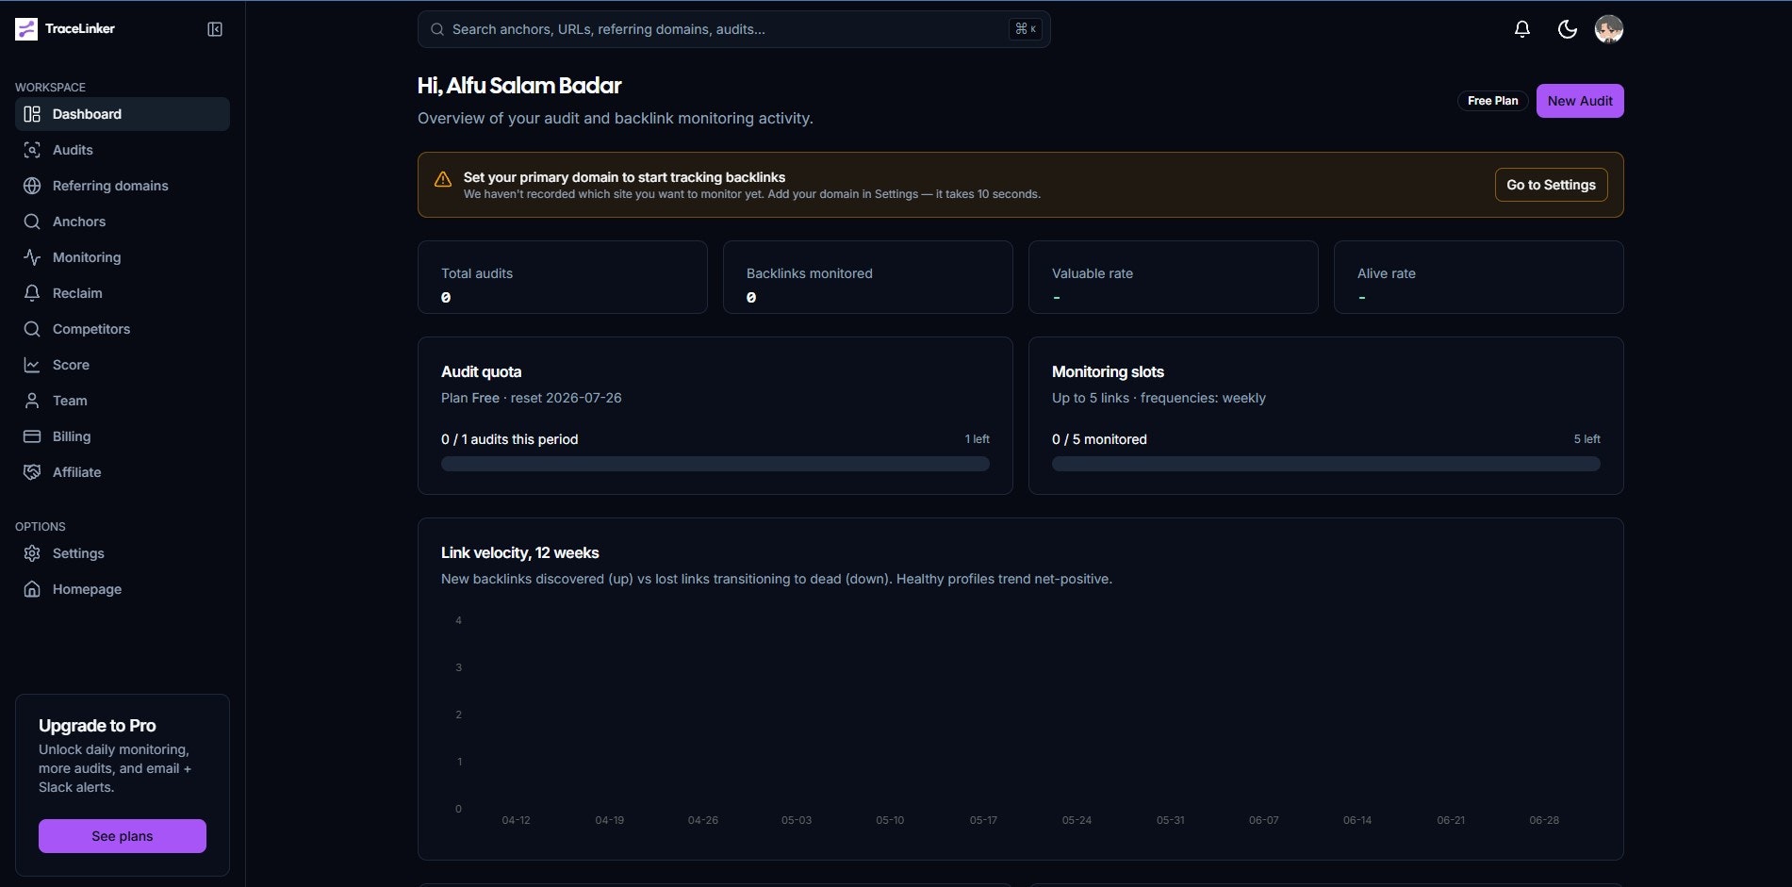The width and height of the screenshot is (1792, 887).
Task: Click the Audit quota progress bar
Action: (x=715, y=464)
